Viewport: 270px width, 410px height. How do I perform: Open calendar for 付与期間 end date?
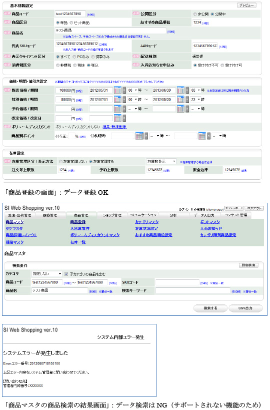pyautogui.click(x=202, y=136)
